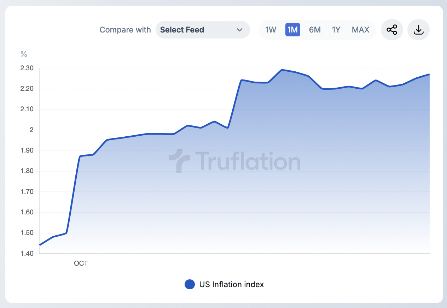Click the chart line's leftmost starting point
This screenshot has width=447, height=308.
pos(40,245)
